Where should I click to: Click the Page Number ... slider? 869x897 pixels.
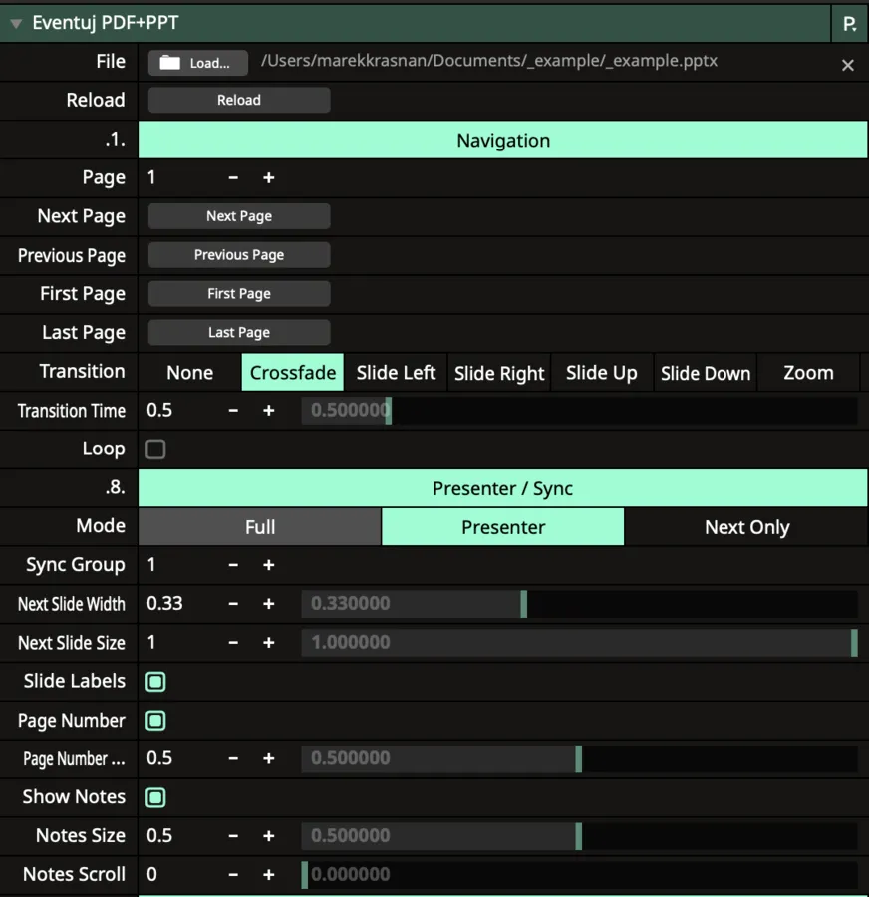[580, 759]
